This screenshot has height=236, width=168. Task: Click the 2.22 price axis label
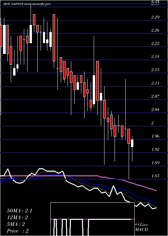(x=155, y=43)
